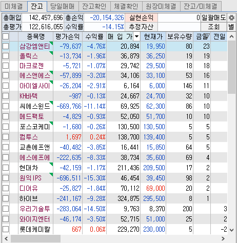The height and width of the screenshot is (243, 237).
Task: Click 디어유 current price 69,000
Action: [155, 188]
